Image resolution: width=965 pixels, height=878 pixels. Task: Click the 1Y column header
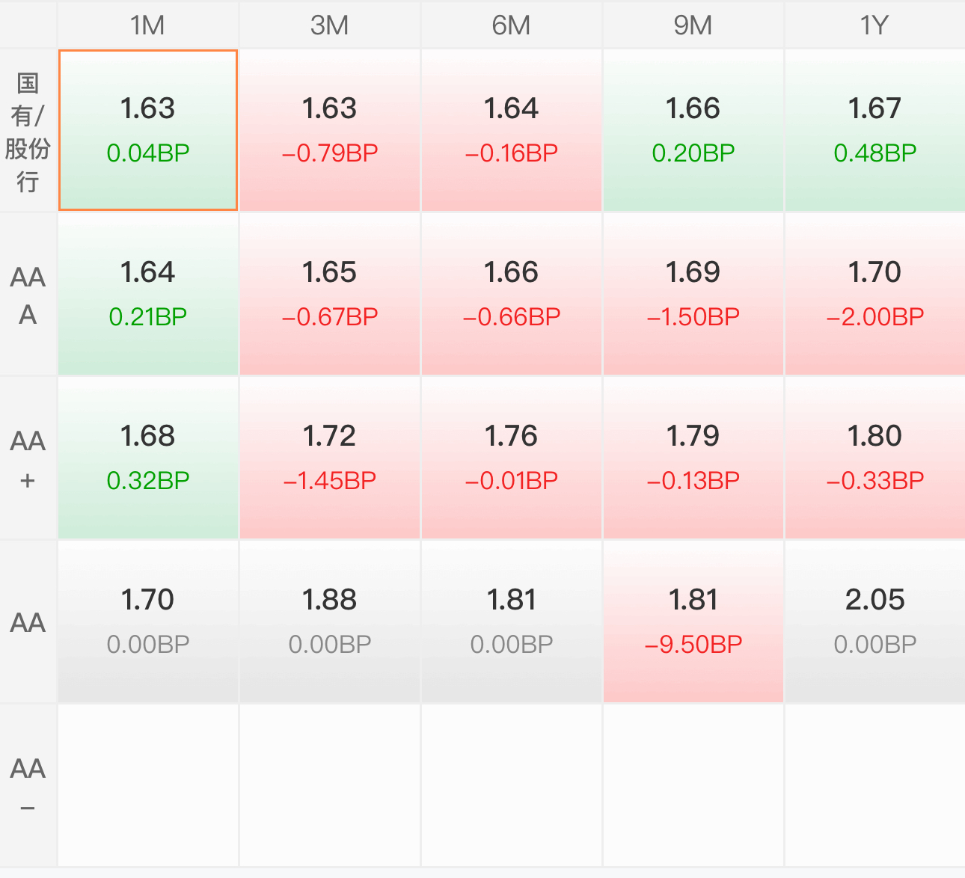875,25
